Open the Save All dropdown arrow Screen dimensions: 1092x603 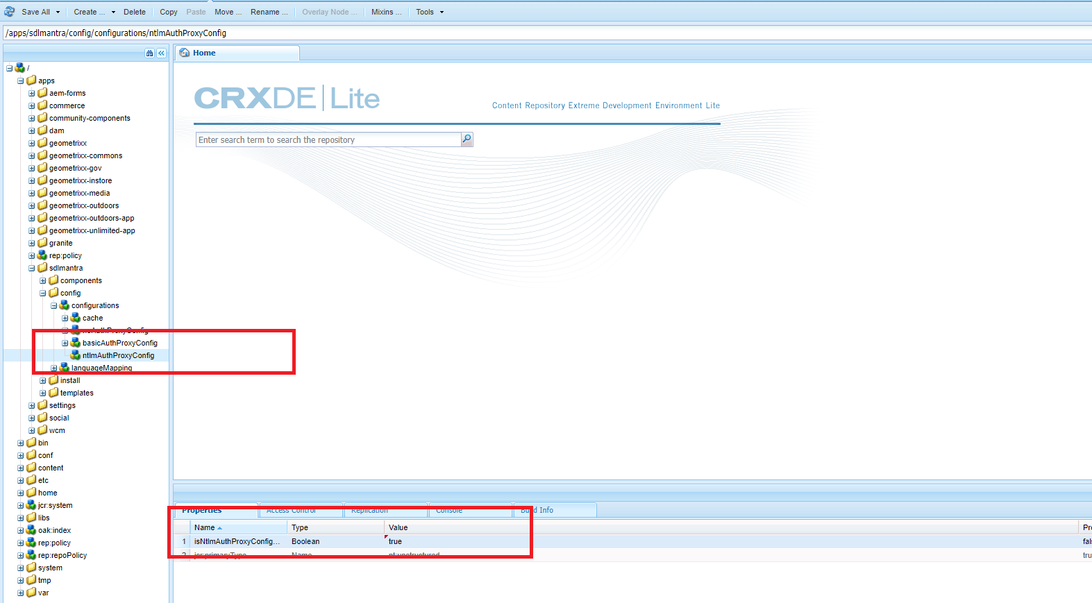[x=58, y=12]
